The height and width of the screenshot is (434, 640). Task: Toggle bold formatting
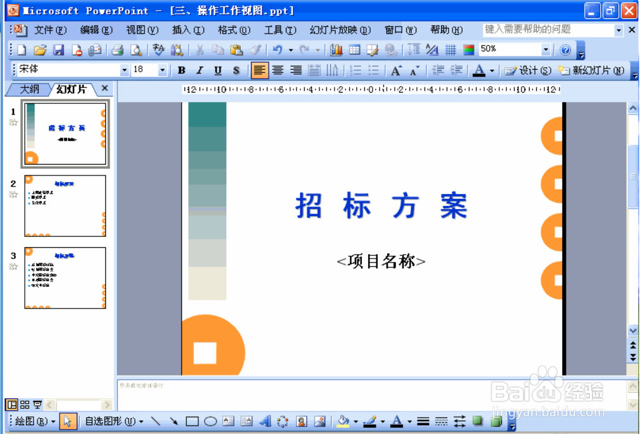coord(182,70)
